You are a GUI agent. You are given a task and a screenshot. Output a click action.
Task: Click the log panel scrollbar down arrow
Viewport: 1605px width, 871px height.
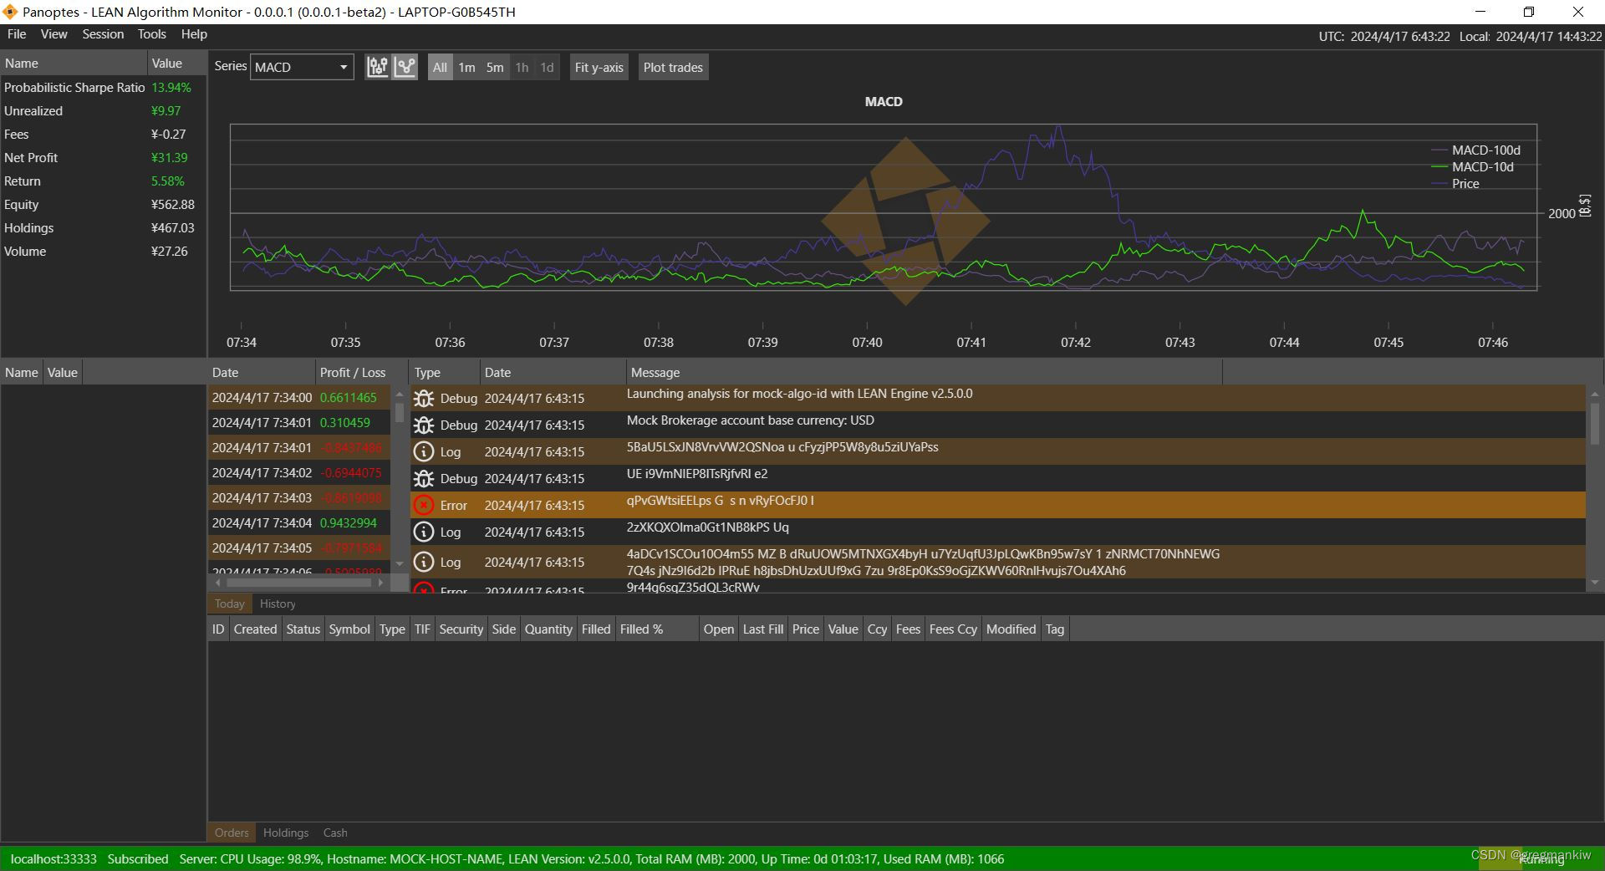(x=1594, y=582)
